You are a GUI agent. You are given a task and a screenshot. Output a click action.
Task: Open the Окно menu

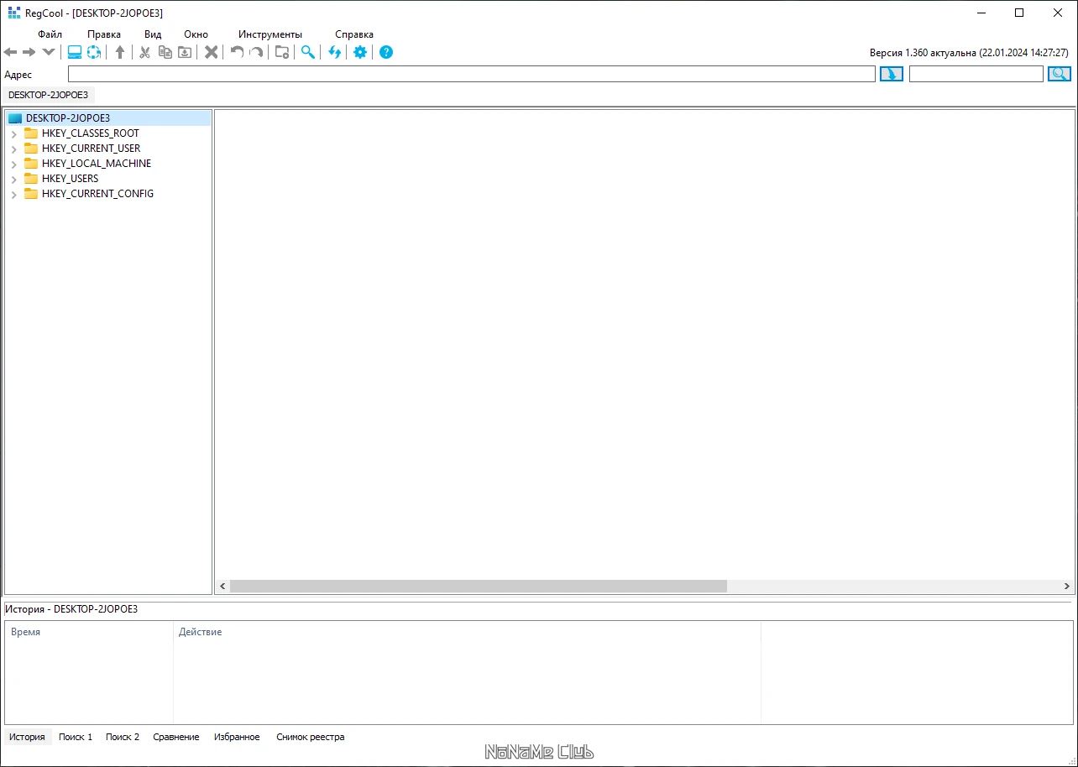196,34
